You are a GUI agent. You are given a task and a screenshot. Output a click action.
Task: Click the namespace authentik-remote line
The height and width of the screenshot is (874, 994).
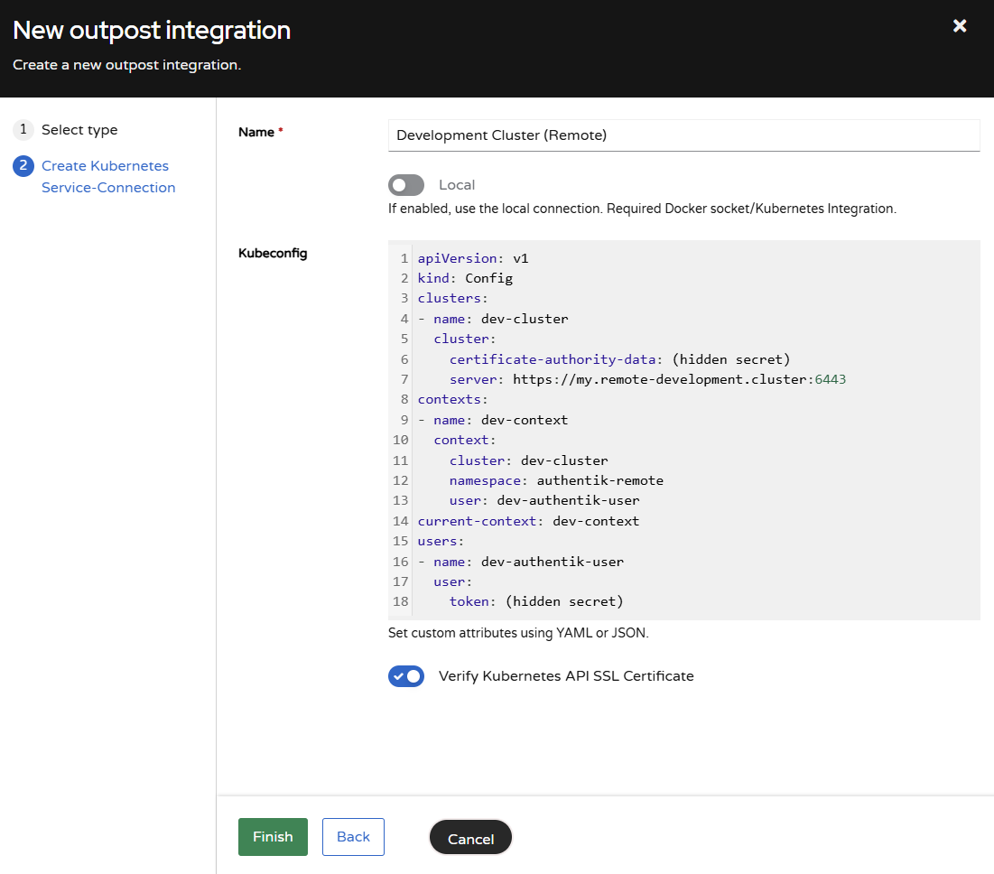(556, 480)
